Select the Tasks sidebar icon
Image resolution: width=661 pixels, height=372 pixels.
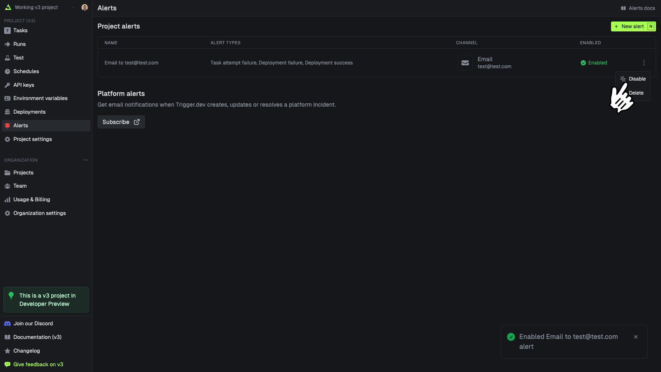7,30
